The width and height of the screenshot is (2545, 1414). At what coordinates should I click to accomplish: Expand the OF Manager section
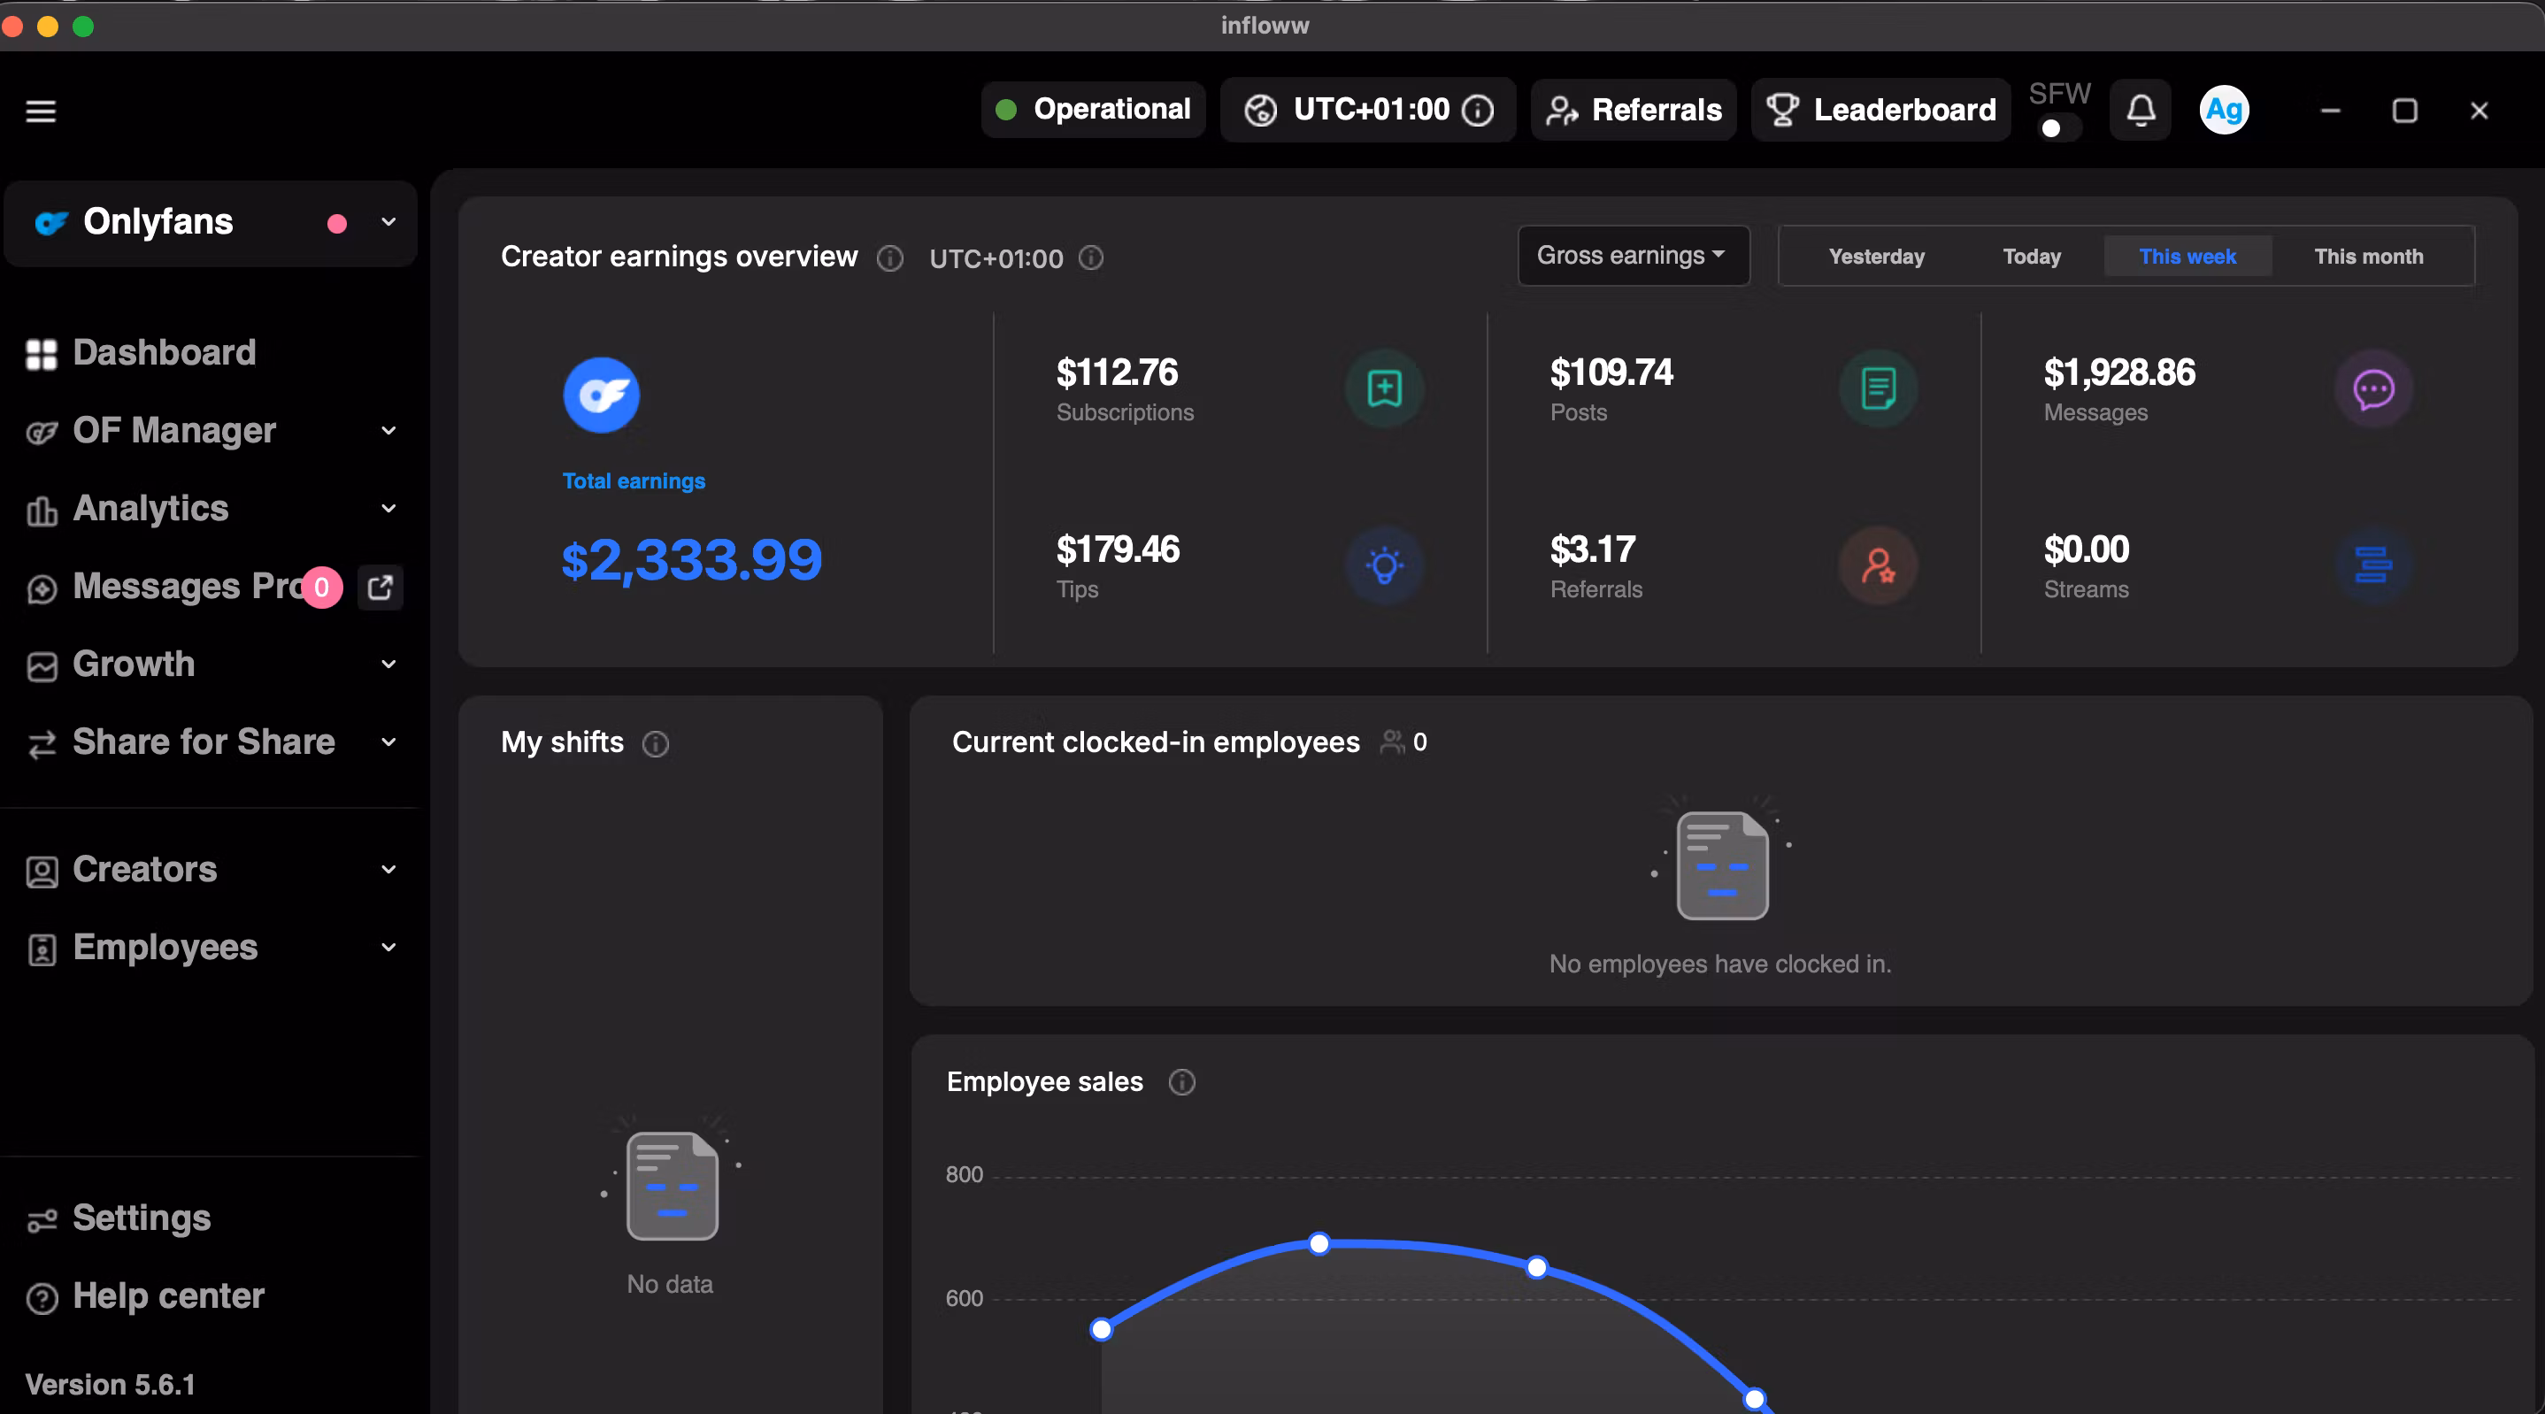pyautogui.click(x=388, y=431)
